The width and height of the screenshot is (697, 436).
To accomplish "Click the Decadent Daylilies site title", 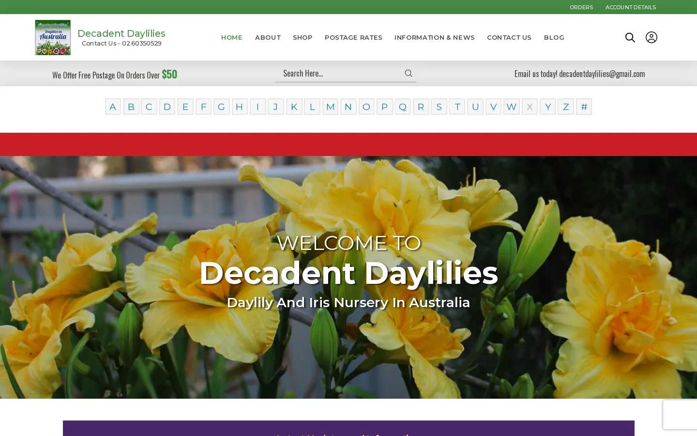I will (x=121, y=33).
